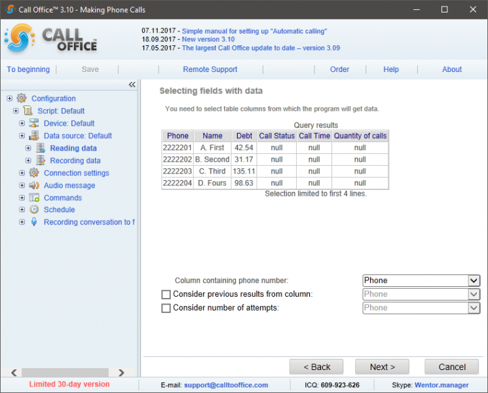Click the Quantity of calls header
Screen dimensions: 488x393
(x=360, y=136)
